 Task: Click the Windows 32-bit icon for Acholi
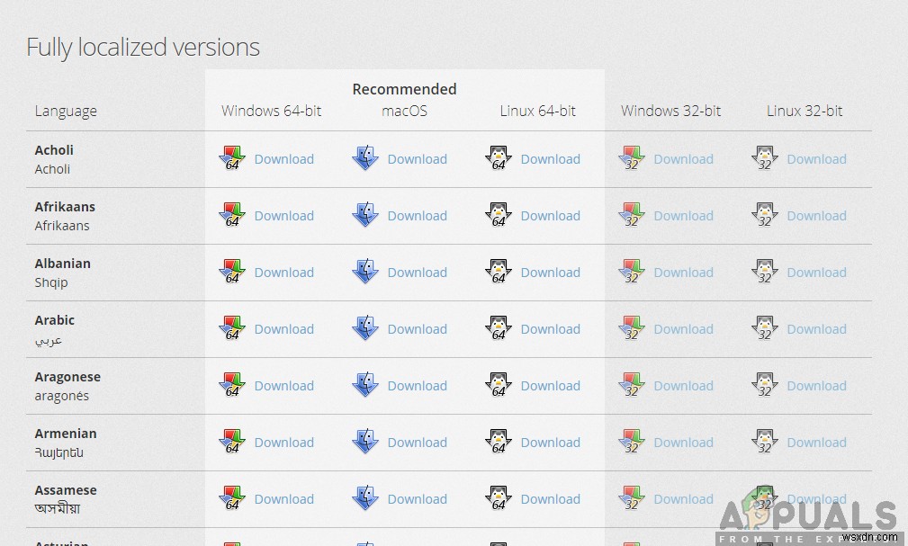click(632, 158)
